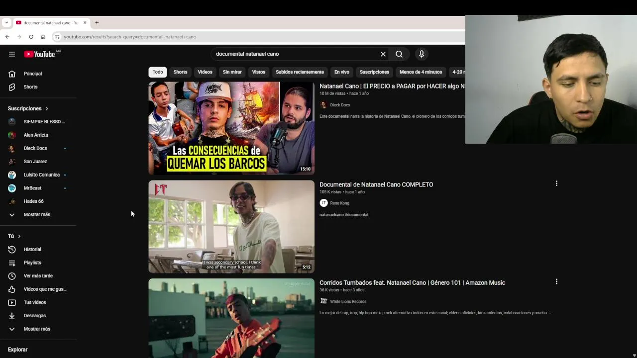Click the magnifier search button
The height and width of the screenshot is (358, 637).
399,54
